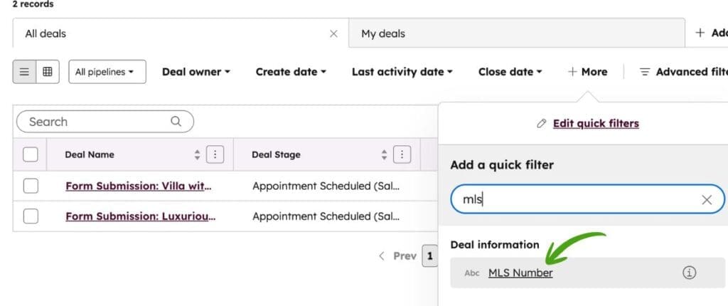728x306 pixels.
Task: Toggle select-all deals checkbox
Action: (31, 154)
